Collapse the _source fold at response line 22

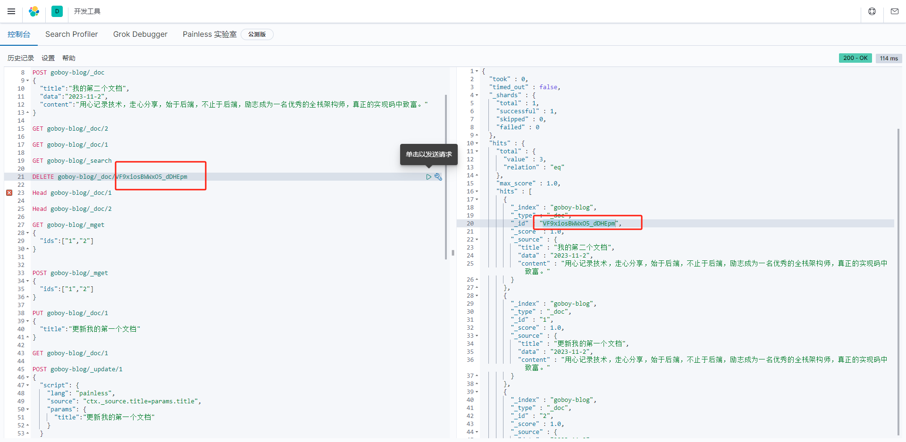tap(477, 240)
